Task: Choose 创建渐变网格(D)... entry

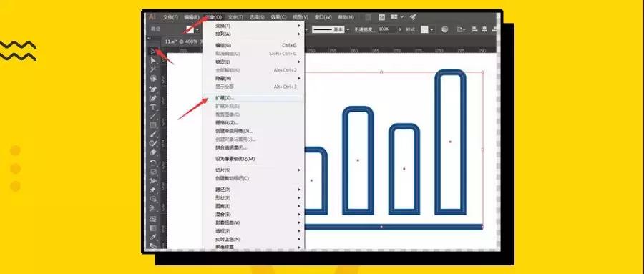Action: (x=253, y=131)
